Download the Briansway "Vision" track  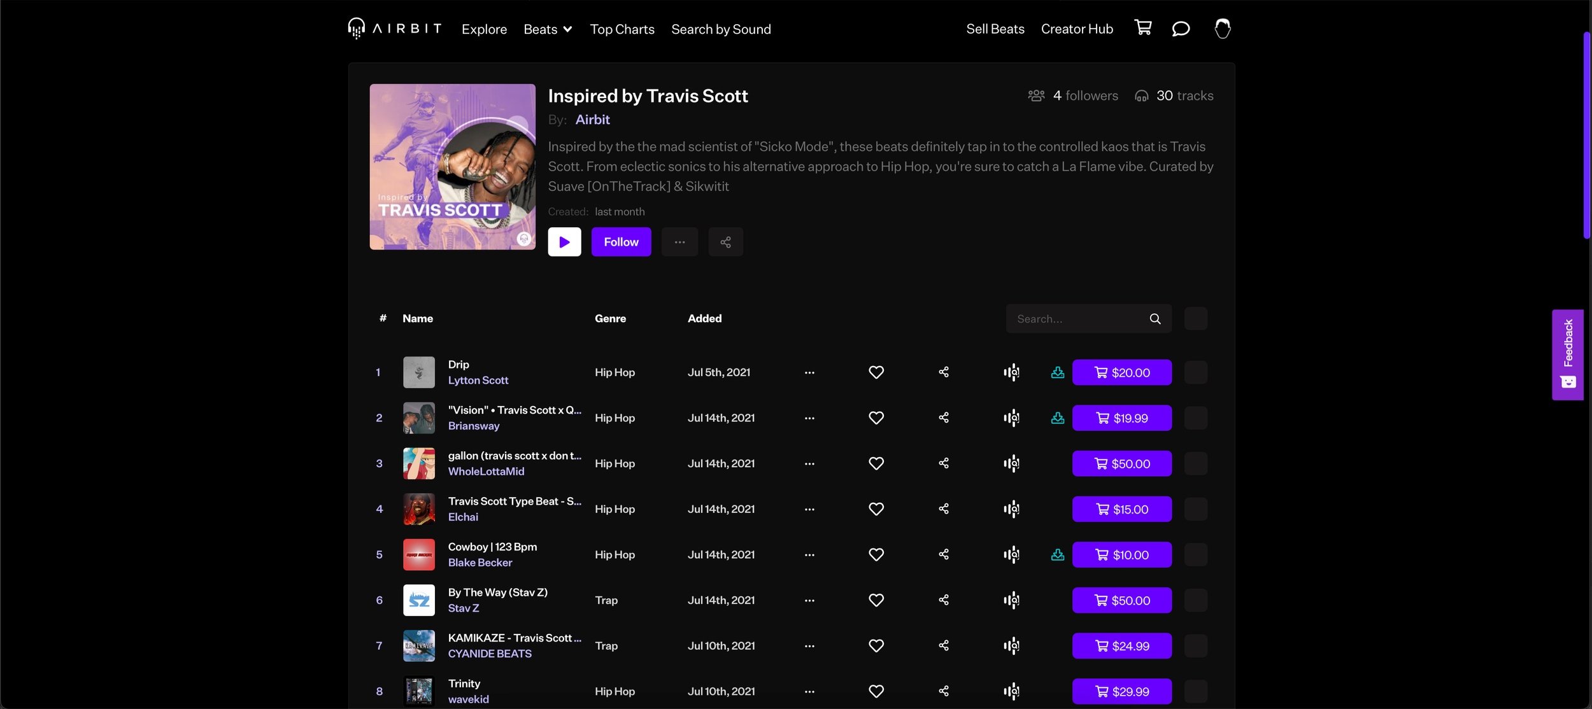[1057, 418]
